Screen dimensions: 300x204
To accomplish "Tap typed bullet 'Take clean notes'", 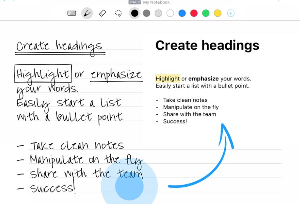I will coord(185,100).
